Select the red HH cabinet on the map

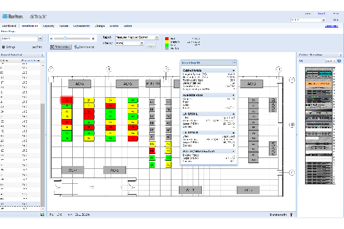152,151
